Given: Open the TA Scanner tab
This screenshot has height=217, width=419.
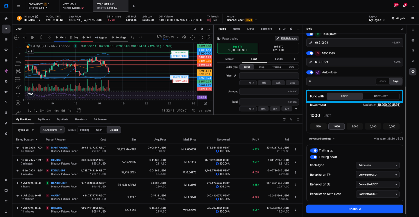Looking at the screenshot, I should coord(101,119).
